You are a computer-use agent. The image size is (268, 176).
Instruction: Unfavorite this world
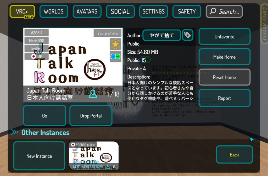224,37
